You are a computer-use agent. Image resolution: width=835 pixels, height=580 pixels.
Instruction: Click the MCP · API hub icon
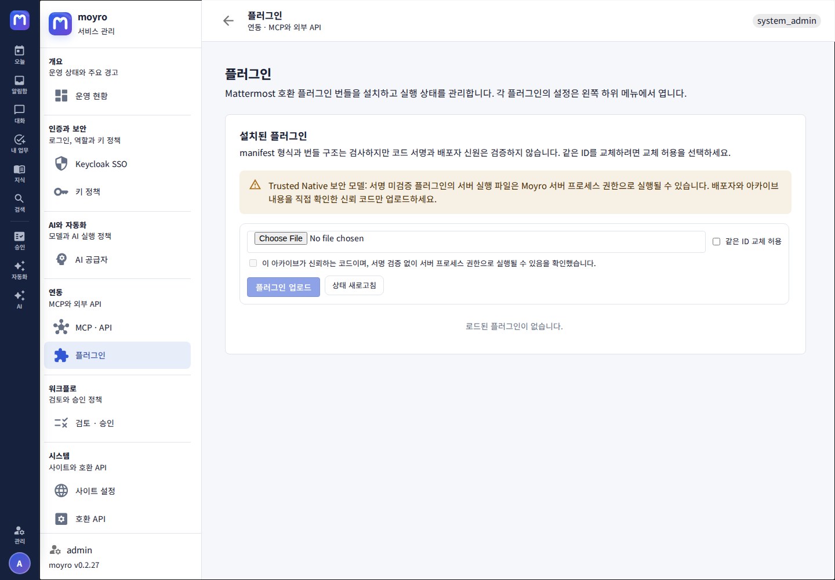tap(61, 327)
